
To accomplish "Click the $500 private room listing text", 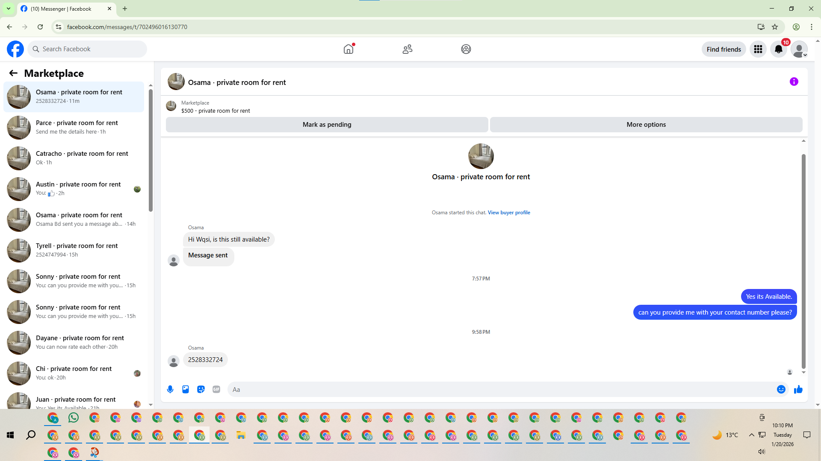I will point(216,111).
